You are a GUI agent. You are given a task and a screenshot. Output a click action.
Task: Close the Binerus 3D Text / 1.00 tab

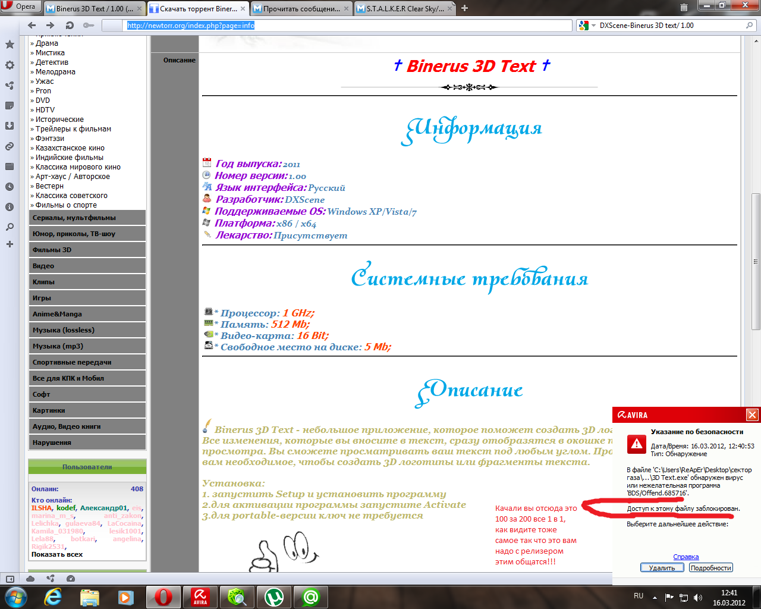click(x=140, y=8)
